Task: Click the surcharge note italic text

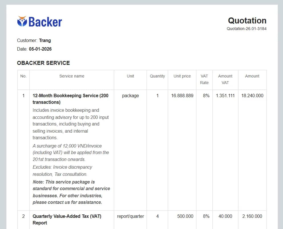Action: point(70,152)
